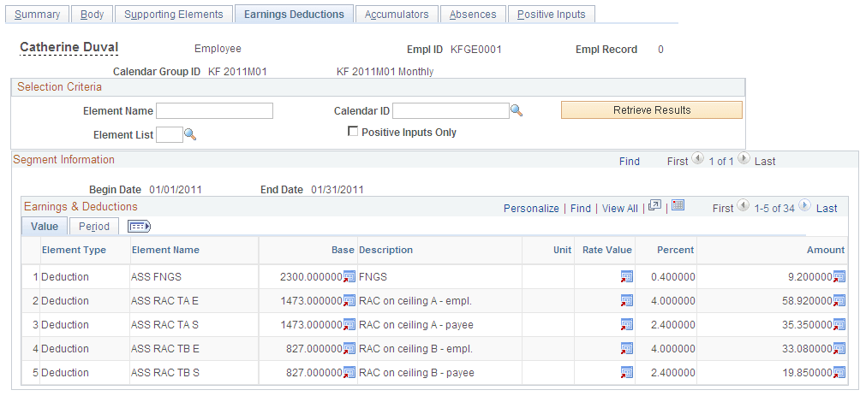Click the zoom grid popup icon
Viewport: 866px width, 396px height.
654,206
